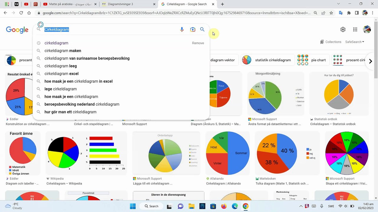The width and height of the screenshot is (378, 212).
Task: Launch Firefox from the taskbar
Action: click(x=224, y=206)
